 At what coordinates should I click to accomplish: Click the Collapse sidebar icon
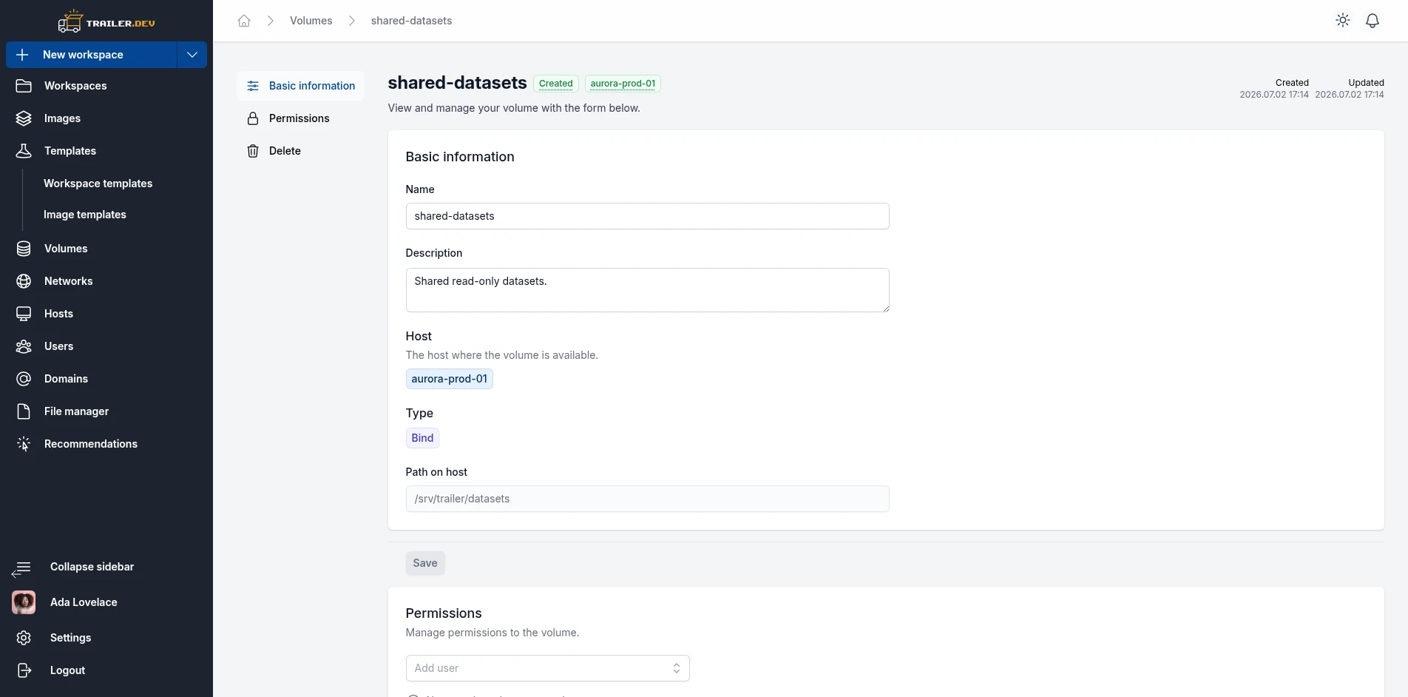(21, 568)
